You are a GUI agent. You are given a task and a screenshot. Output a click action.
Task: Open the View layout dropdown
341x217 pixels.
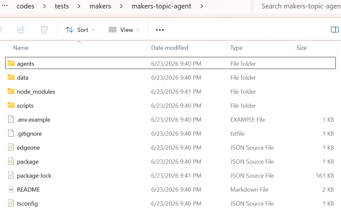124,30
